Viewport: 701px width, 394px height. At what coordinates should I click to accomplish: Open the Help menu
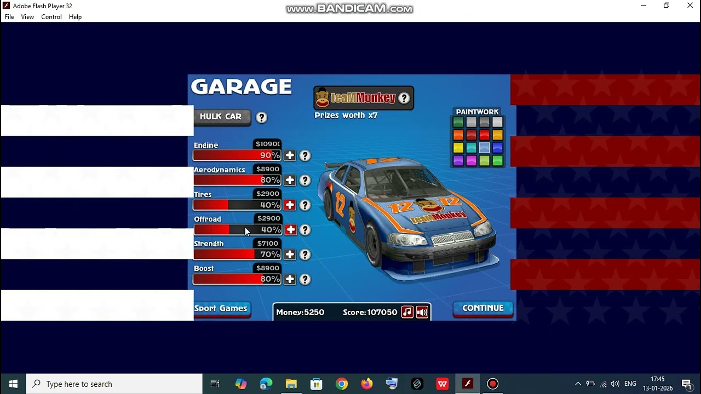tap(75, 17)
